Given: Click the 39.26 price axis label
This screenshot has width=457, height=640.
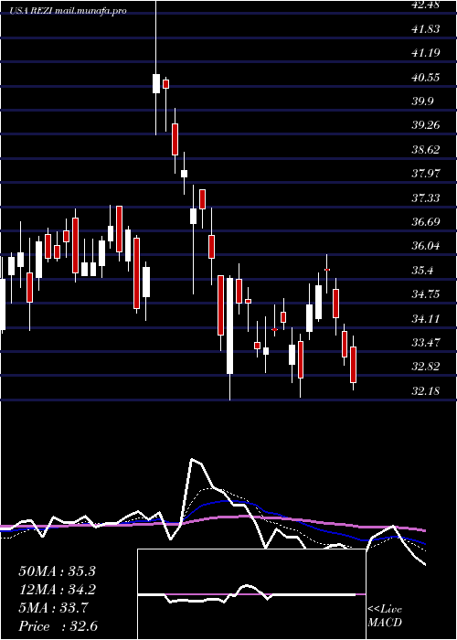Looking at the screenshot, I should click(x=426, y=125).
